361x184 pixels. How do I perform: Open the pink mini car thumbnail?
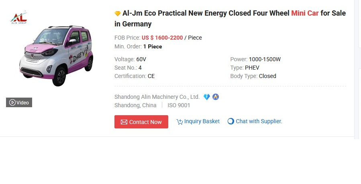[x=56, y=56]
